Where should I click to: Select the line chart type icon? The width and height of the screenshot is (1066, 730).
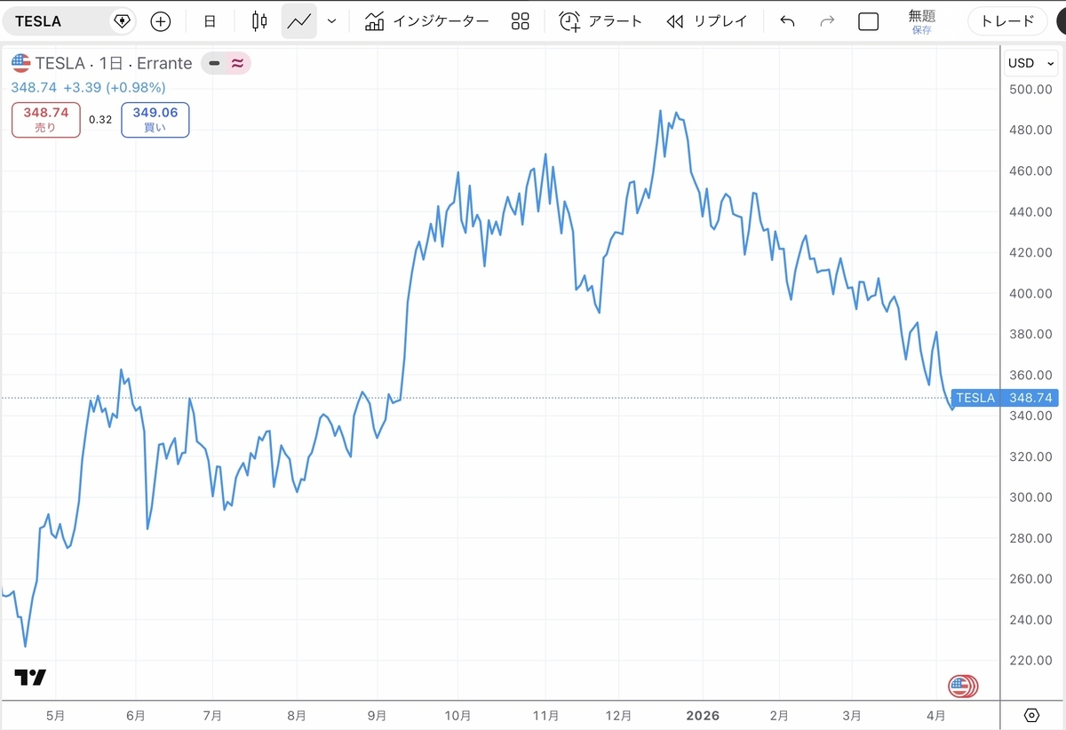(298, 21)
